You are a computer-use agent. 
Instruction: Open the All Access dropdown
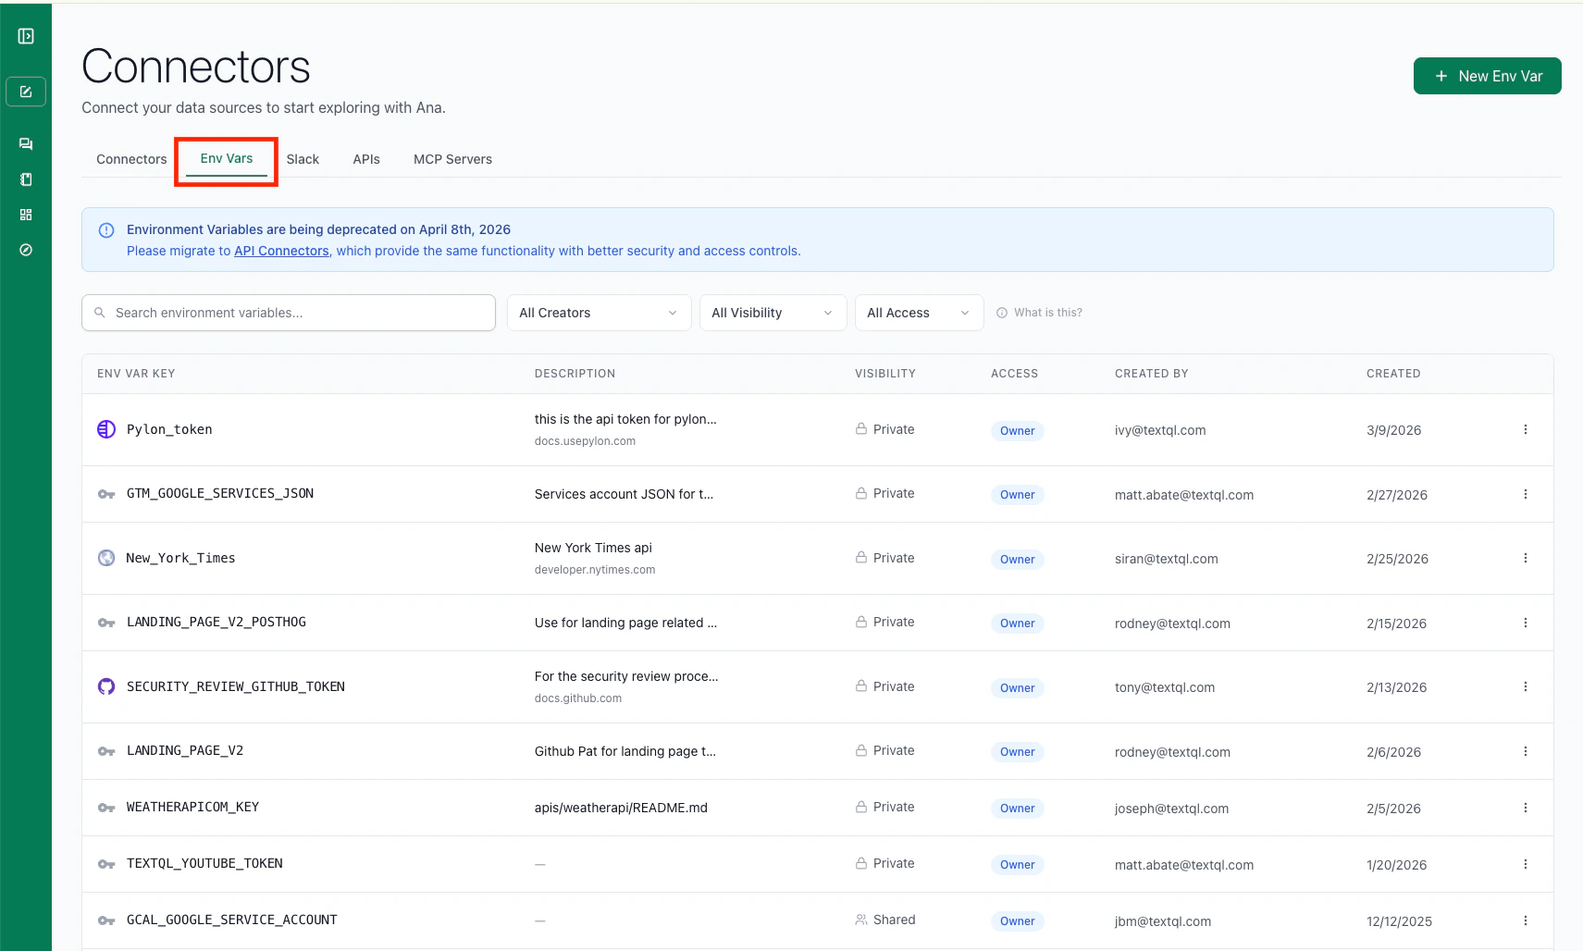click(x=919, y=313)
